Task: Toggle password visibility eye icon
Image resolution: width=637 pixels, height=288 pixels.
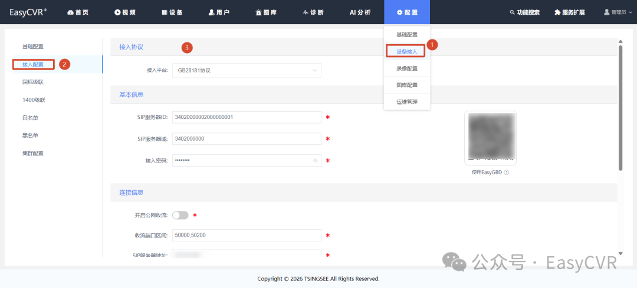Action: pyautogui.click(x=315, y=161)
